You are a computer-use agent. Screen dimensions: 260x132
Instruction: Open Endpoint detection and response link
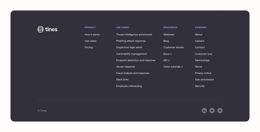[x=136, y=60]
